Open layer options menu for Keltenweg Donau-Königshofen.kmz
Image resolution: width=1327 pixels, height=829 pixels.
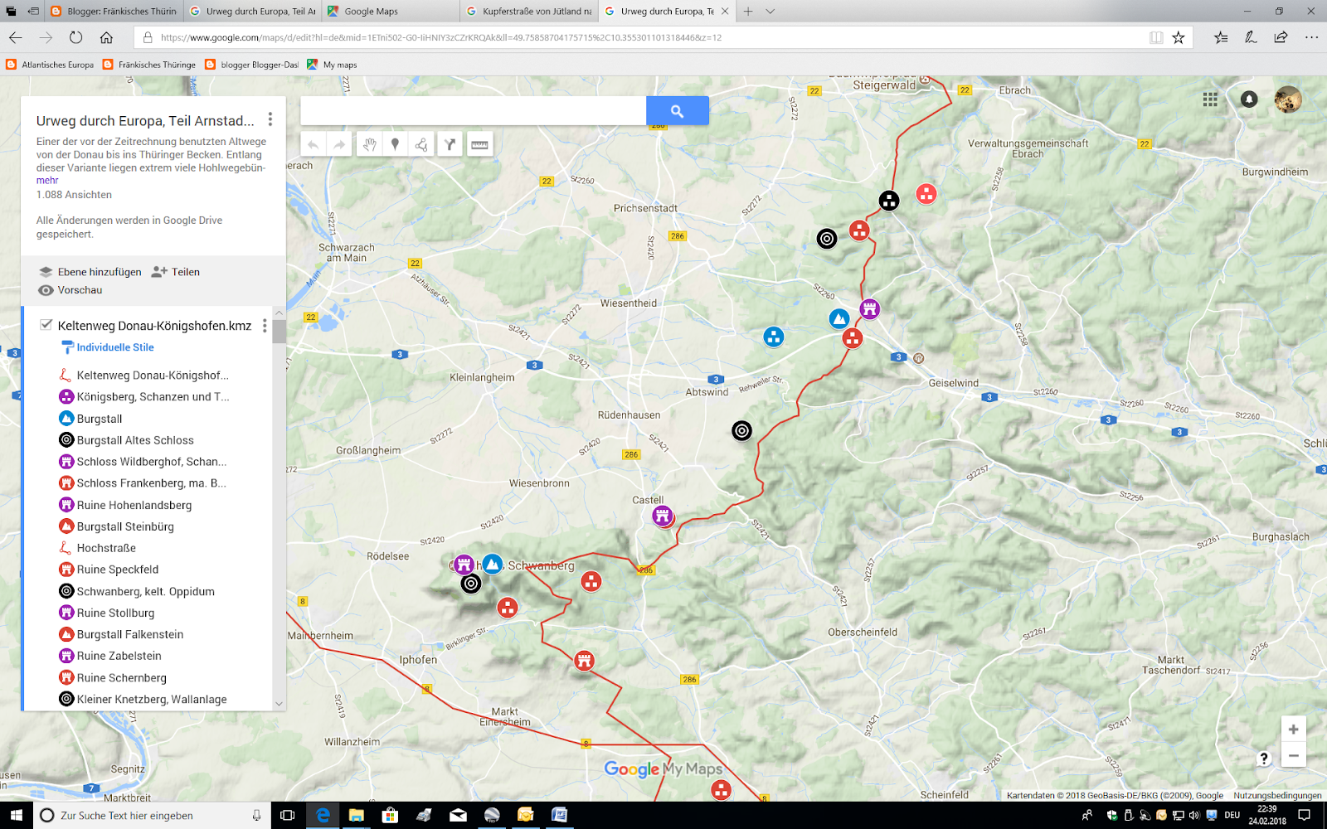coord(265,326)
